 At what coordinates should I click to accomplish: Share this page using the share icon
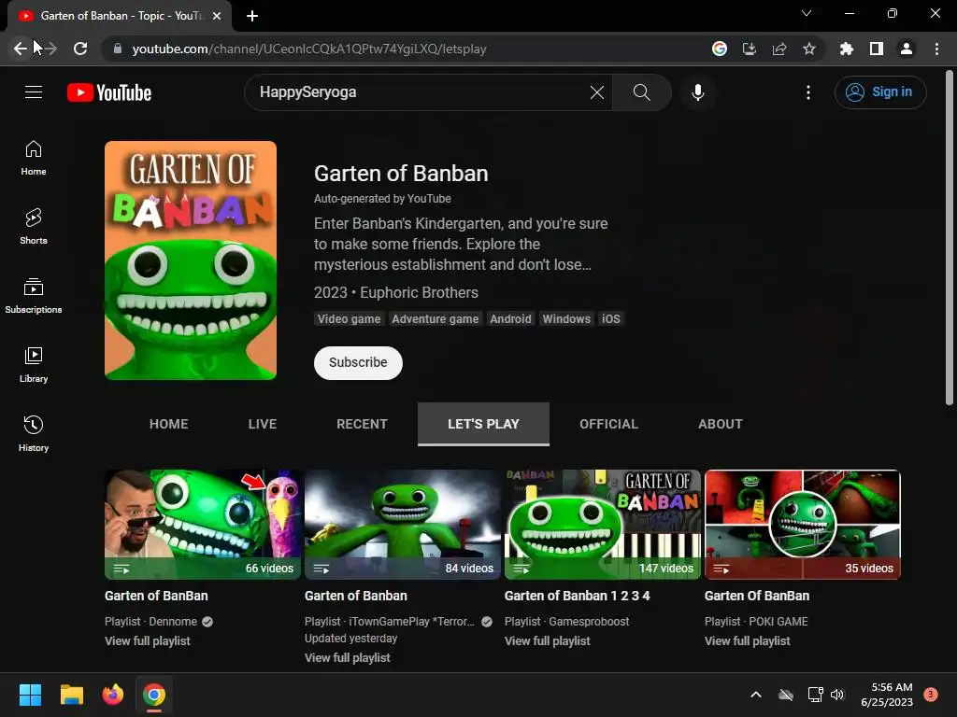click(779, 49)
